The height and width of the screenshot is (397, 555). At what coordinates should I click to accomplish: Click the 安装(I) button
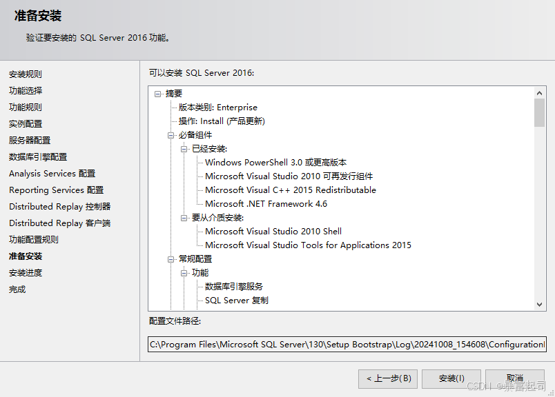coord(452,378)
